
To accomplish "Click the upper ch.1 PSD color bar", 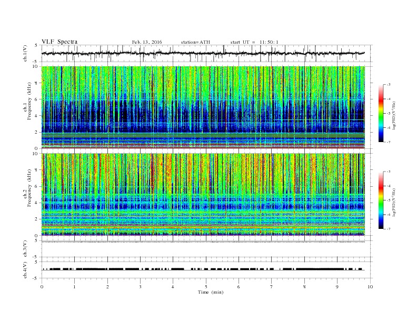I will [x=381, y=113].
